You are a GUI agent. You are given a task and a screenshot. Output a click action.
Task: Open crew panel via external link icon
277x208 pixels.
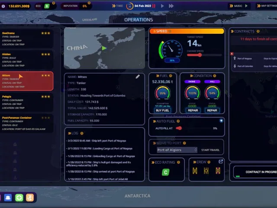pos(221,162)
